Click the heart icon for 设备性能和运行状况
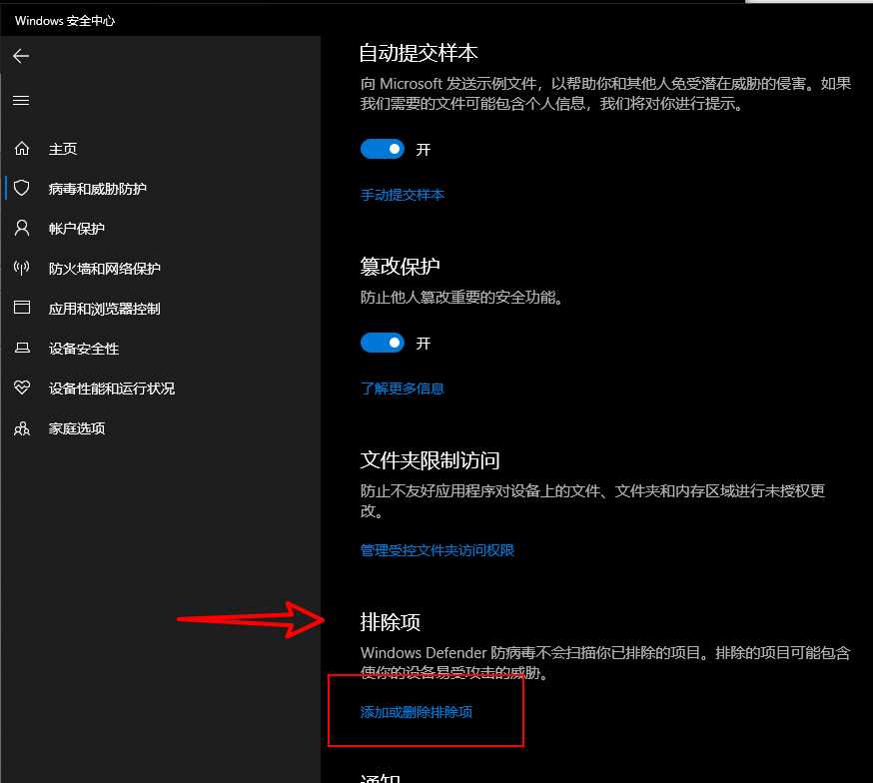 pos(22,388)
